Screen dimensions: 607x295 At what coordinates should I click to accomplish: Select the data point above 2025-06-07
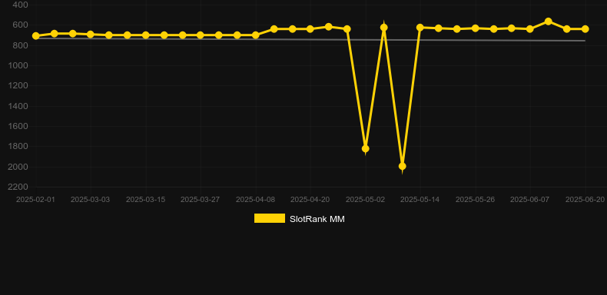(x=530, y=29)
